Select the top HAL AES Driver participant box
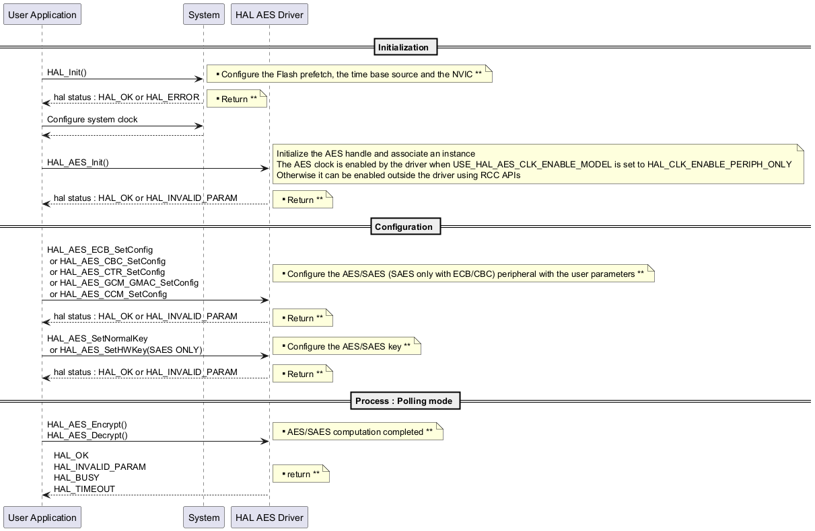The width and height of the screenshot is (815, 531). point(269,15)
